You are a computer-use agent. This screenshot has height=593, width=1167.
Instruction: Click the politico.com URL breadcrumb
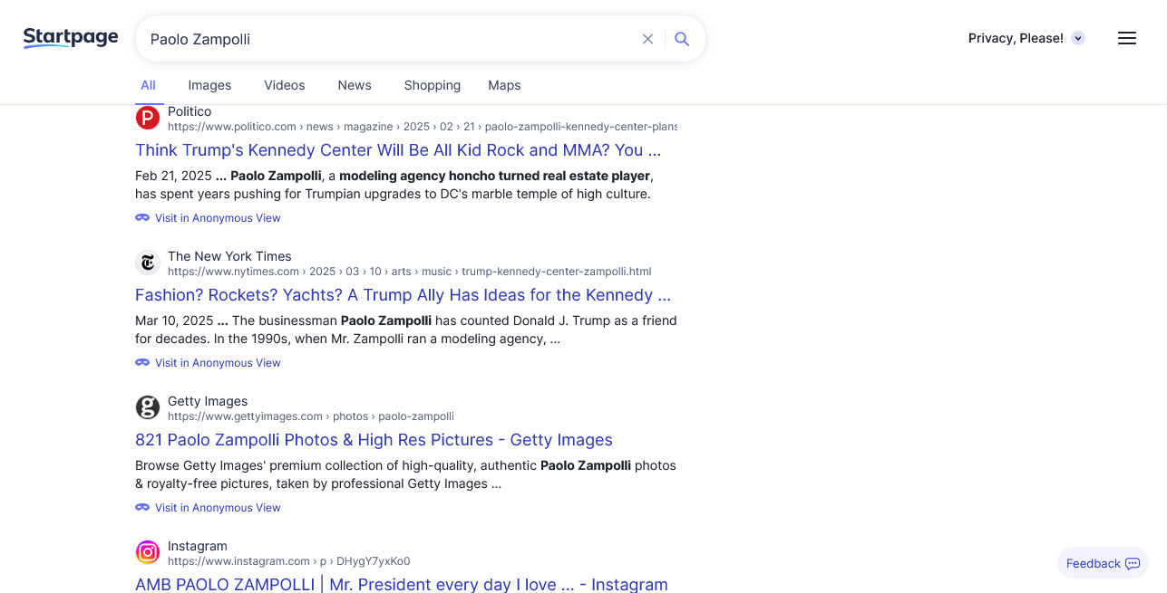[x=423, y=127]
